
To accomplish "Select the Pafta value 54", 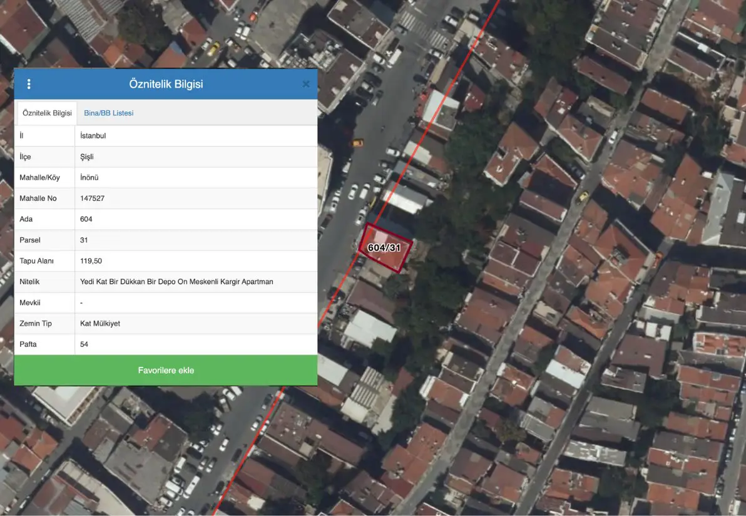I will [84, 344].
